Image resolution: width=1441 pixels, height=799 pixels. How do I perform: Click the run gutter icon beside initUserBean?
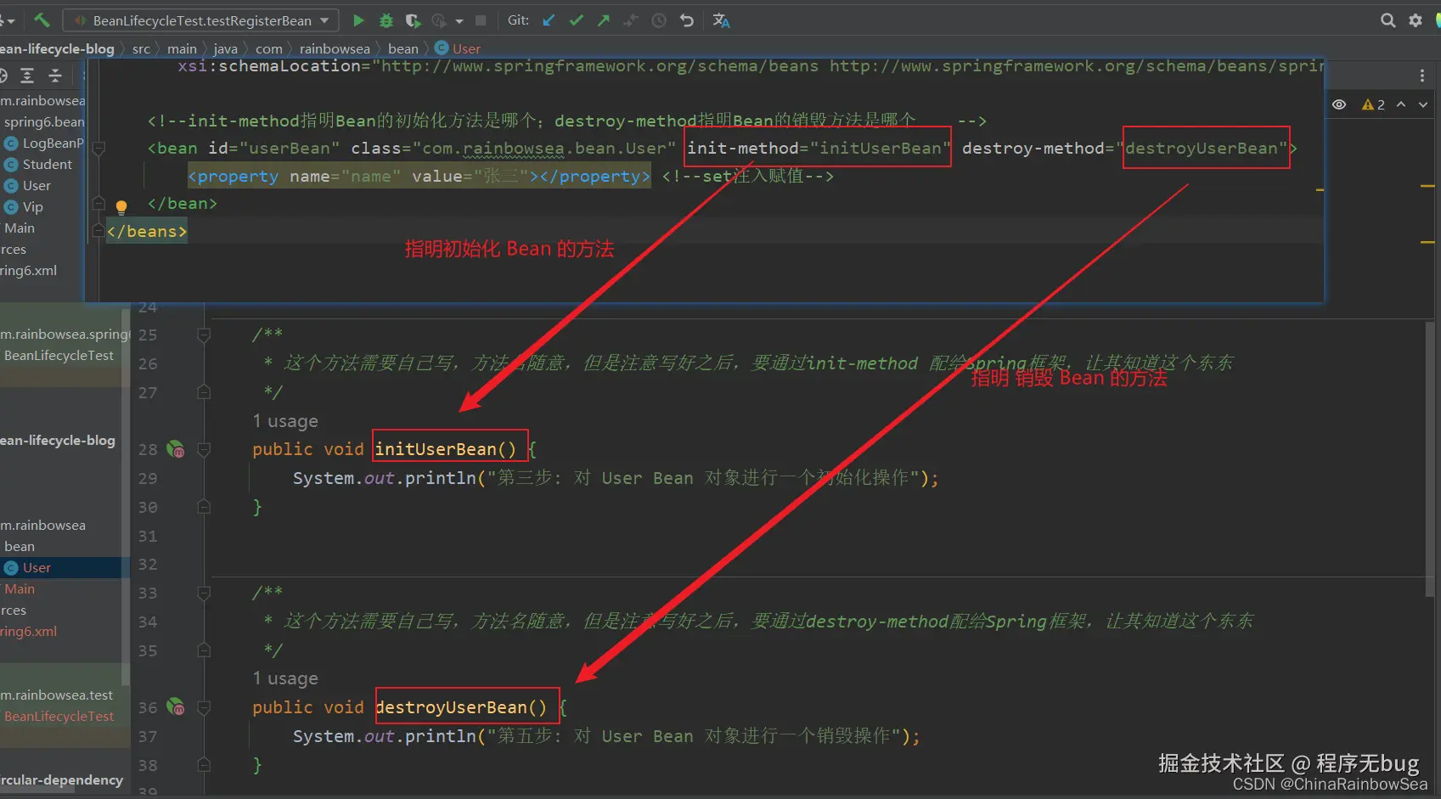(x=176, y=449)
